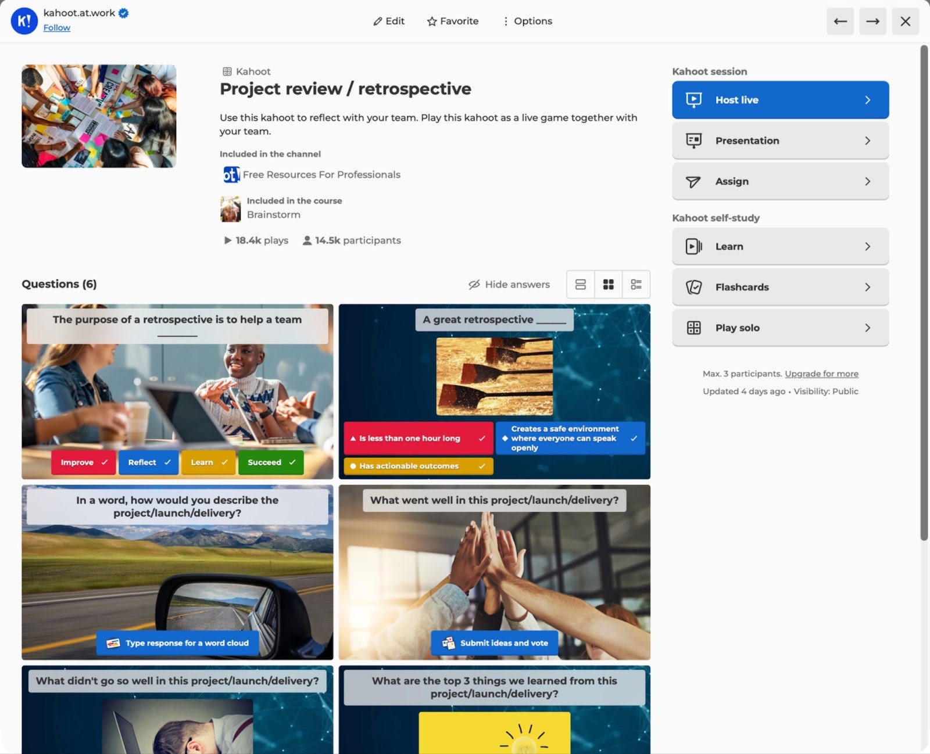The width and height of the screenshot is (930, 754).
Task: Open Learn mode under Kahoot self-study
Action: point(780,246)
